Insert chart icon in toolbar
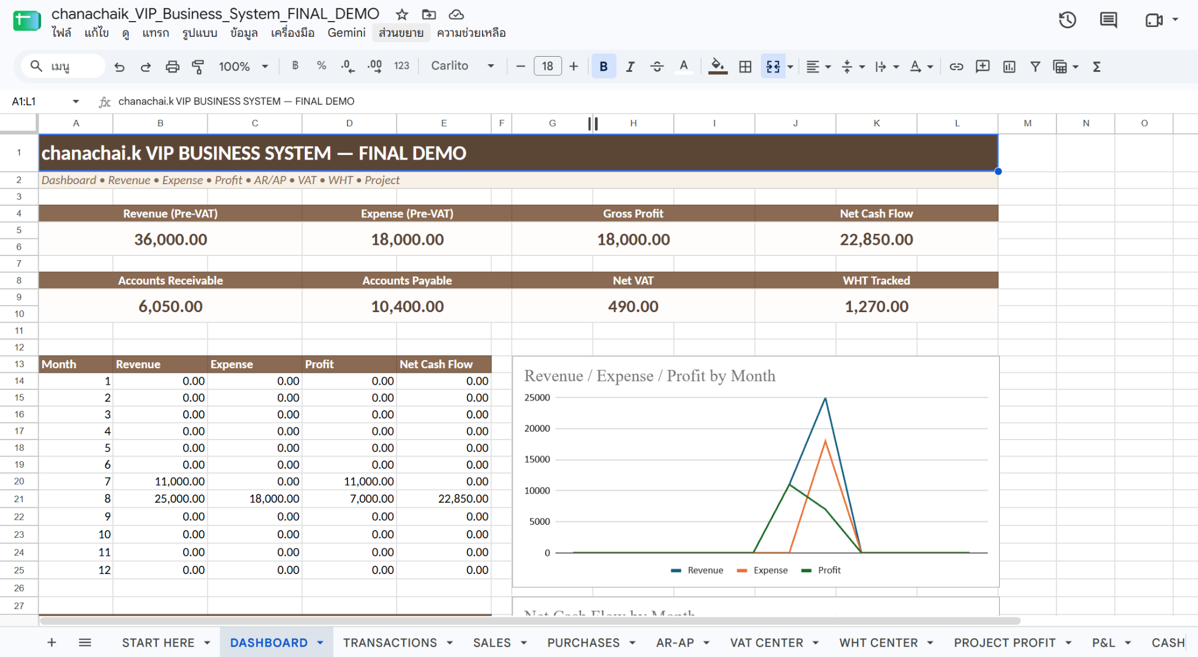Screen dimensions: 1198x657 (1009, 67)
